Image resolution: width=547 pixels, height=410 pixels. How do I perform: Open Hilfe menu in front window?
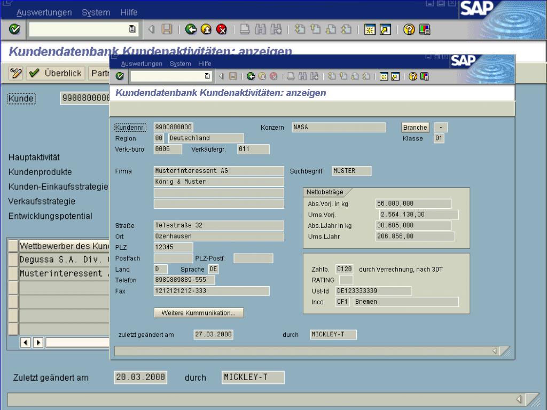coord(205,64)
